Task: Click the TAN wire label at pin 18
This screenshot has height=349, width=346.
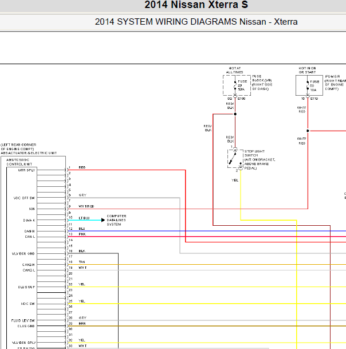Action: tap(82, 262)
